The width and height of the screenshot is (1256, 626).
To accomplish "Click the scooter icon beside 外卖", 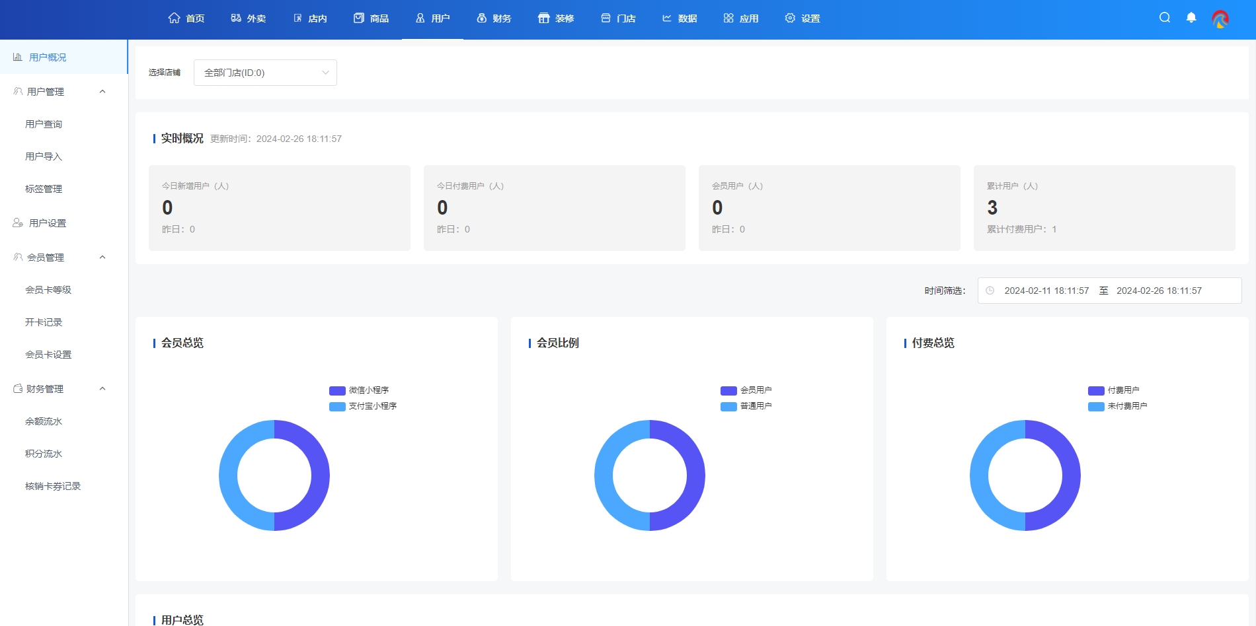I will click(x=236, y=18).
